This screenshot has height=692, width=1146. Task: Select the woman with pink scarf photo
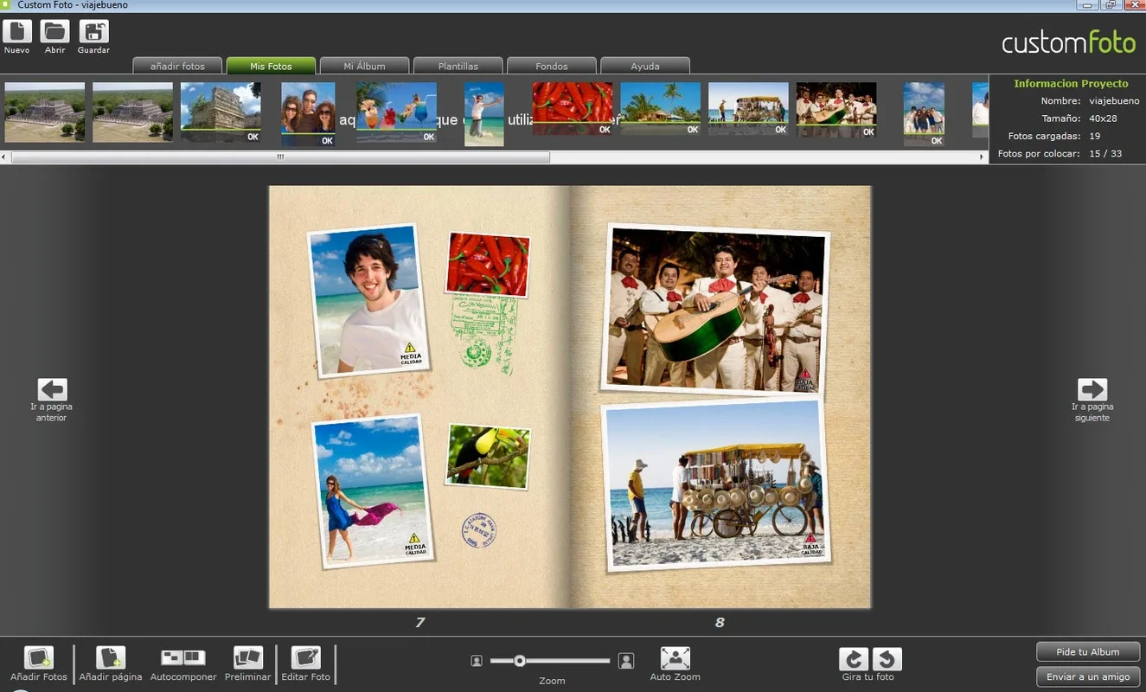coord(373,491)
